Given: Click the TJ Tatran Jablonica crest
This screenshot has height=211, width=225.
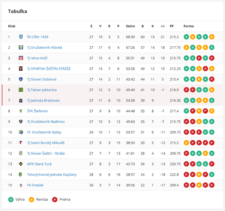Looking at the screenshot, I should click(x=21, y=90).
